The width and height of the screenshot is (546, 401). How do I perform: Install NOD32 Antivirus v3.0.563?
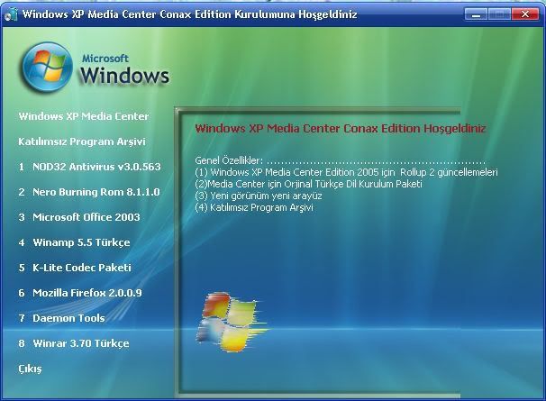point(89,167)
